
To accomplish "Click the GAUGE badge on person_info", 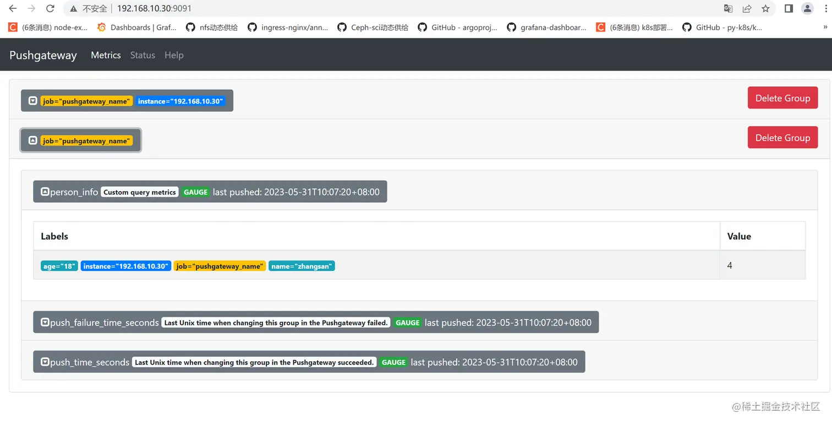I will click(x=195, y=192).
